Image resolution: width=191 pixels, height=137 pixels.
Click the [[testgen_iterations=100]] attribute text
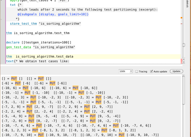pyautogui.click(x=46, y=42)
